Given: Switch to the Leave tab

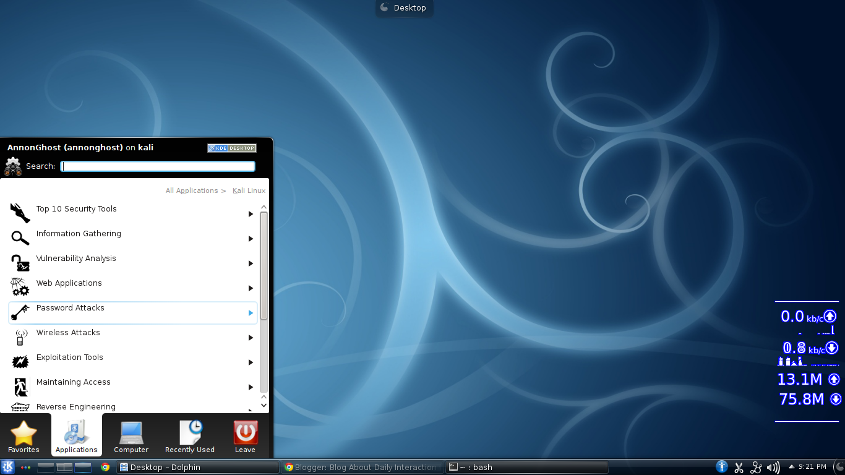Looking at the screenshot, I should click(x=245, y=436).
